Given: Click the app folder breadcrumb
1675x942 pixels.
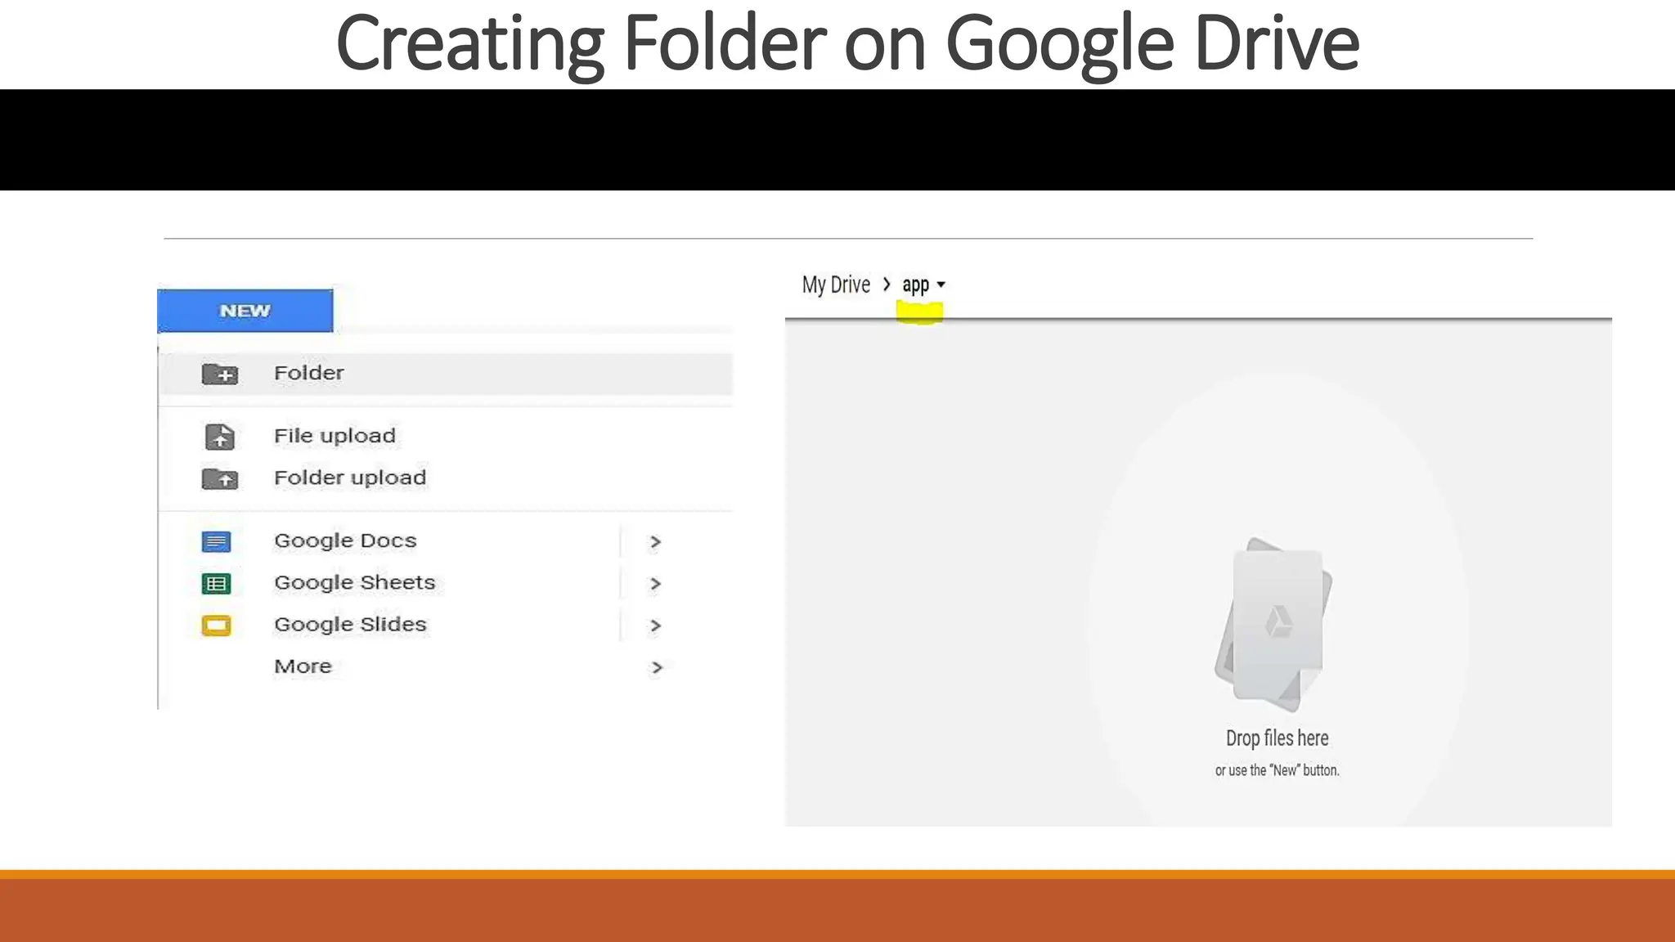Looking at the screenshot, I should (915, 285).
